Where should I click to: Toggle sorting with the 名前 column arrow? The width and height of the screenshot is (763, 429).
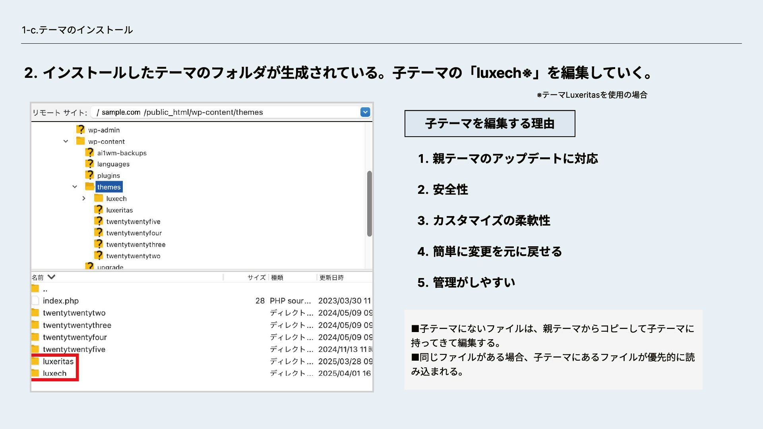51,277
